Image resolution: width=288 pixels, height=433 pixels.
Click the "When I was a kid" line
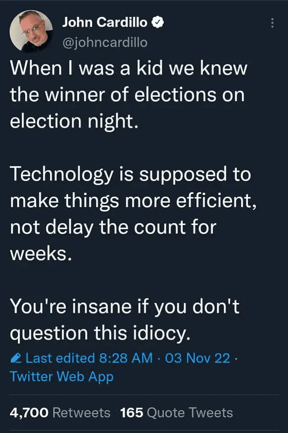pos(128,69)
